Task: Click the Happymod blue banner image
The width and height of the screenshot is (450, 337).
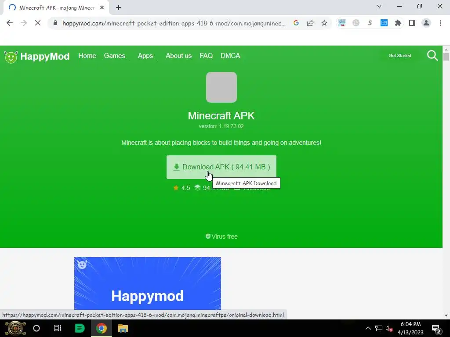Action: pos(148,283)
